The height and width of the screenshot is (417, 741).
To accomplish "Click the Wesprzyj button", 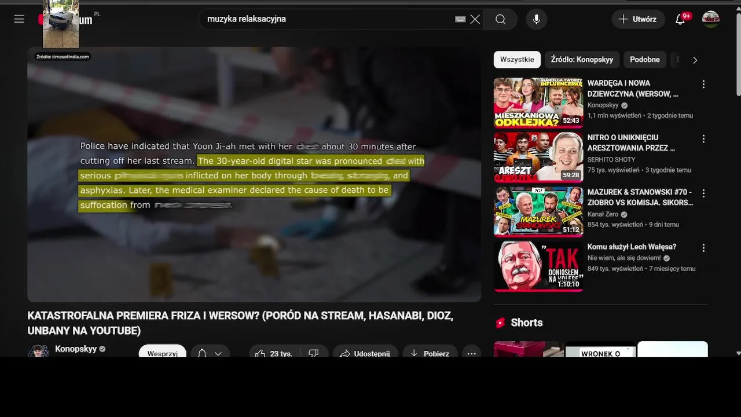I will [x=163, y=351].
